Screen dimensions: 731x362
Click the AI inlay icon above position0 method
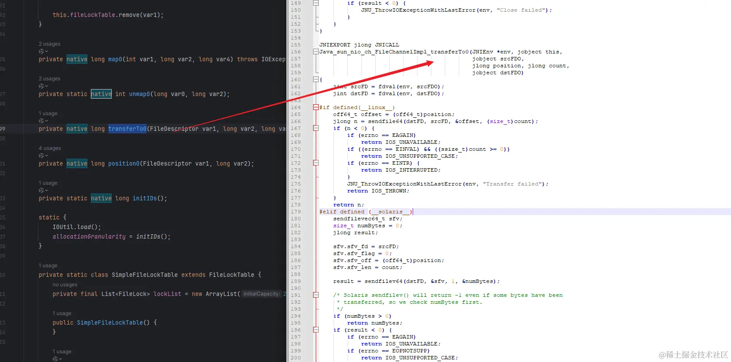[x=43, y=156]
